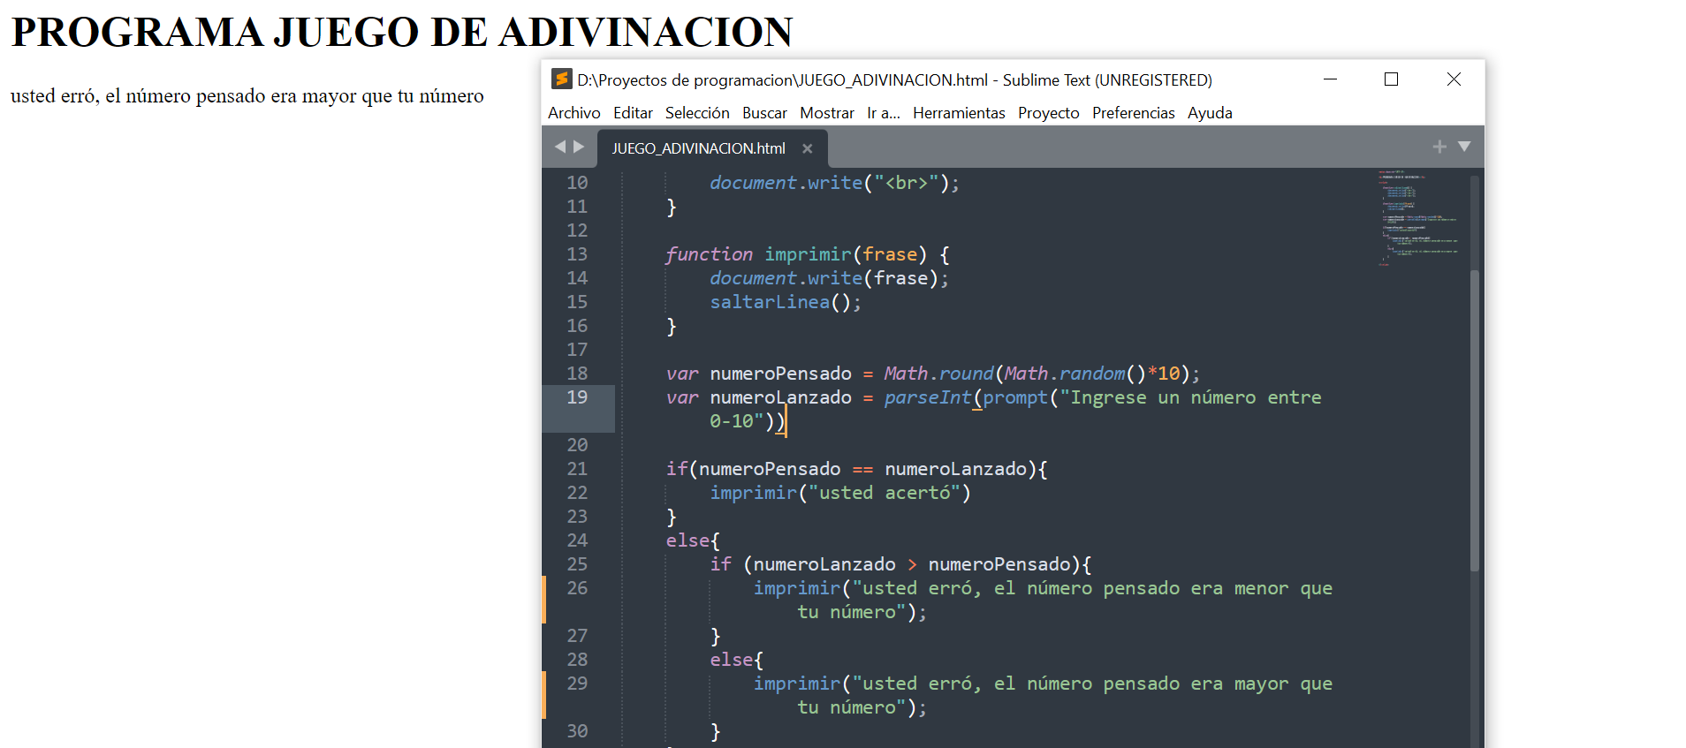Click 'if(numeroPensado' on line 21
The width and height of the screenshot is (1686, 748).
click(x=753, y=469)
